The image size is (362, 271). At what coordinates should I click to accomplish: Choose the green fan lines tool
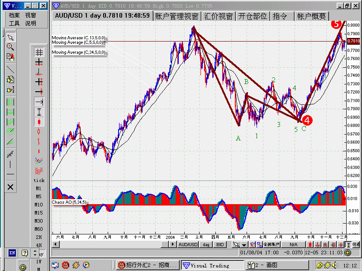(x=10, y=142)
